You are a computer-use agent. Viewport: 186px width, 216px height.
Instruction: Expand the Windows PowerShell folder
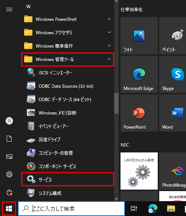[68, 19]
